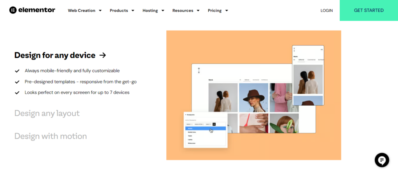Click checkmark beside Pre-designed templates
This screenshot has height=176, width=398.
click(17, 82)
